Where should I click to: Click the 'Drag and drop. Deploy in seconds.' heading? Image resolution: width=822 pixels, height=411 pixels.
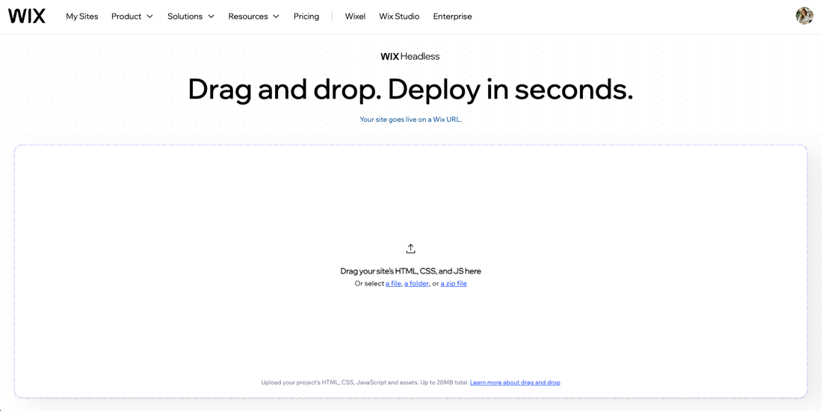pos(410,90)
